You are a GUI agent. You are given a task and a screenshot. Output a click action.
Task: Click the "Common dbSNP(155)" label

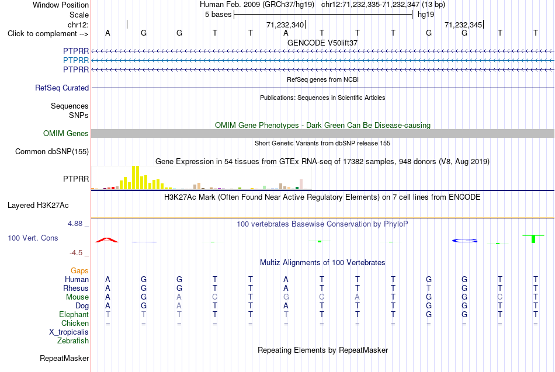click(x=51, y=151)
